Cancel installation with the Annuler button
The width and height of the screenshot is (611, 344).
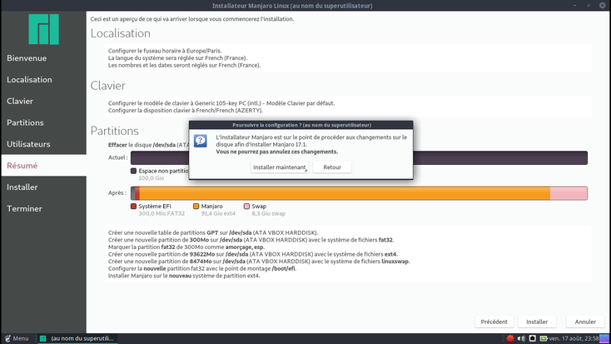pos(585,322)
